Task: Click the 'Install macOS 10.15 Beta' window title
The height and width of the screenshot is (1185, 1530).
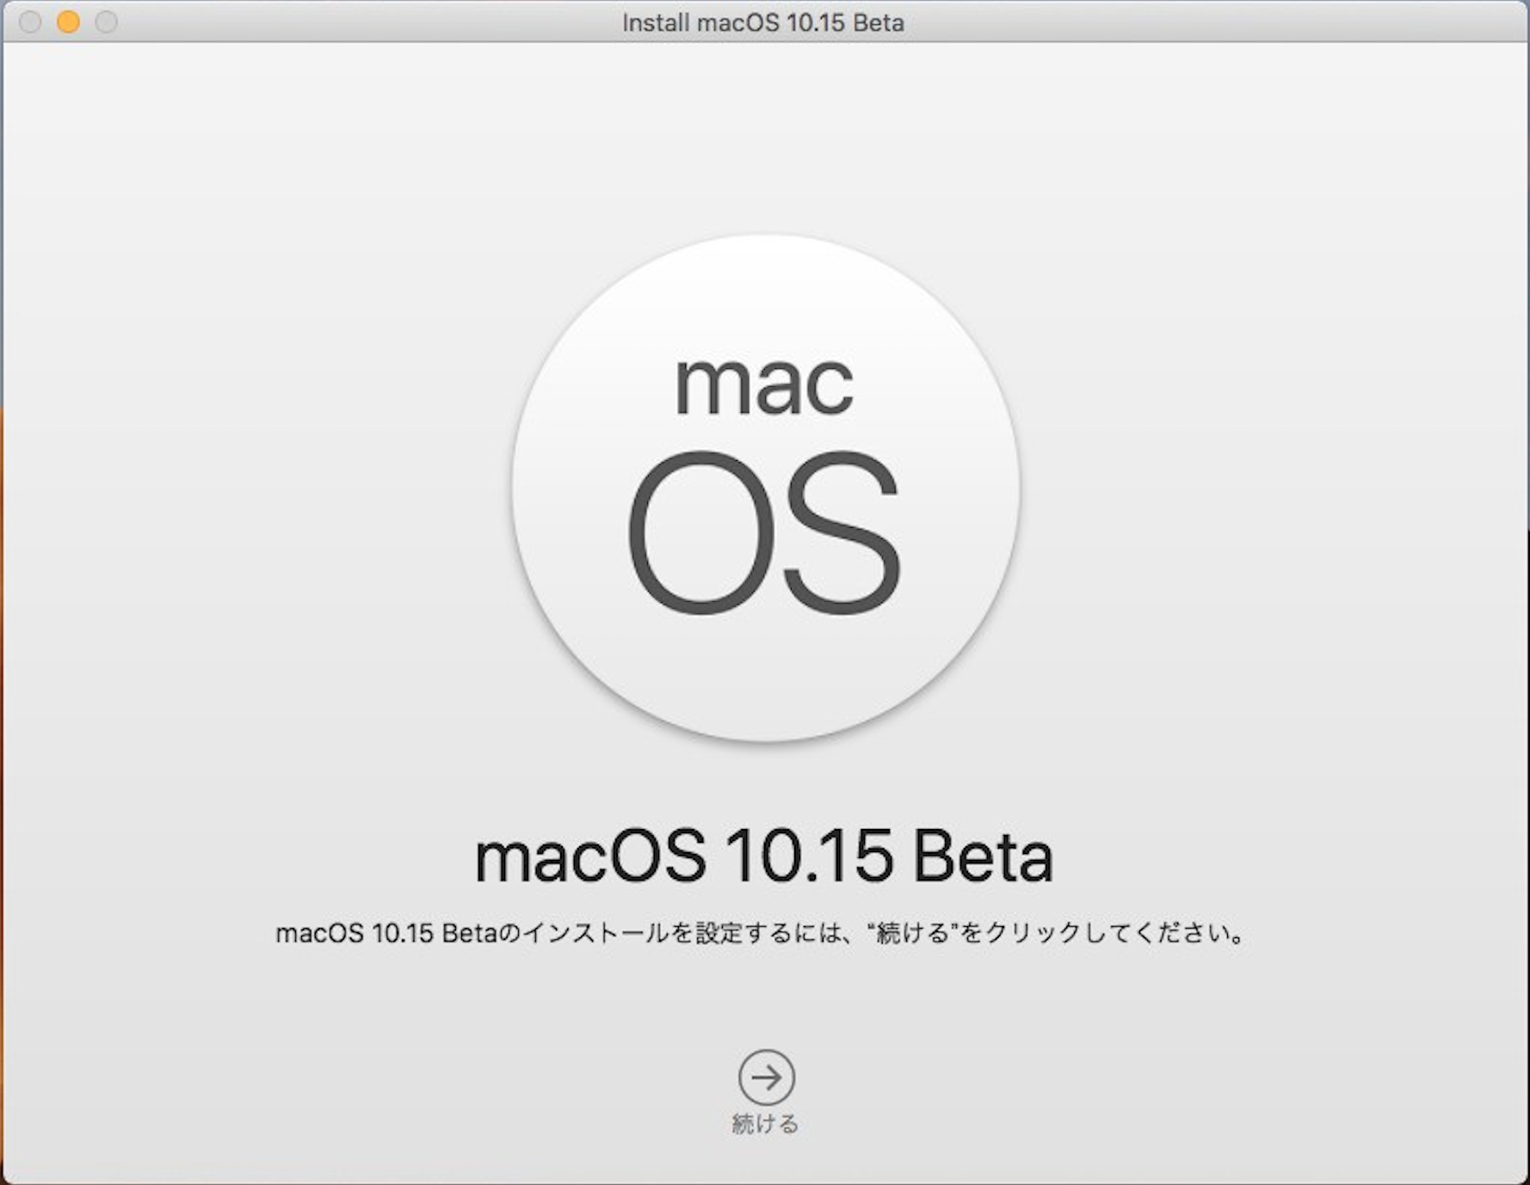Action: (763, 22)
